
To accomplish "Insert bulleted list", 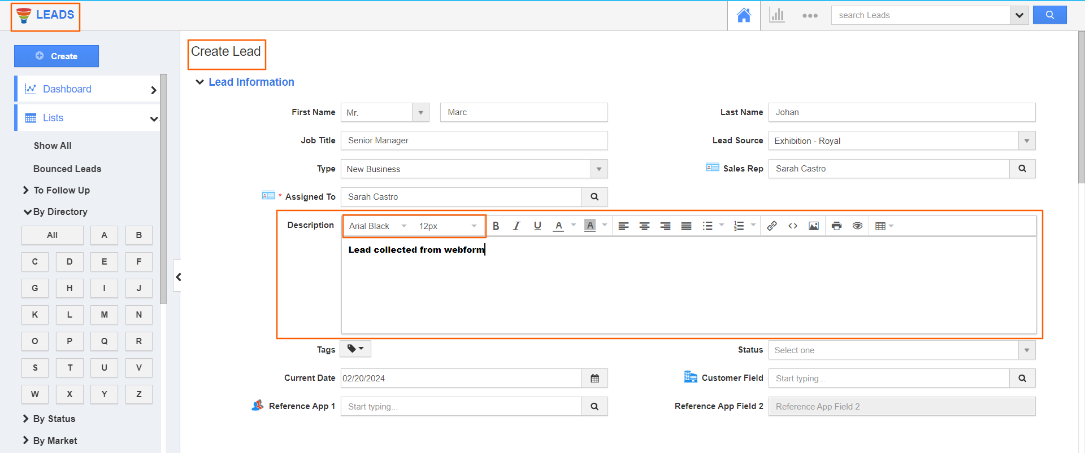I will pyautogui.click(x=708, y=226).
